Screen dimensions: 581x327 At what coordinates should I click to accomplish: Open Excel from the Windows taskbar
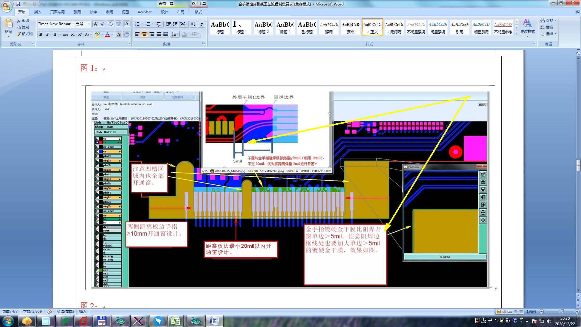(x=176, y=321)
